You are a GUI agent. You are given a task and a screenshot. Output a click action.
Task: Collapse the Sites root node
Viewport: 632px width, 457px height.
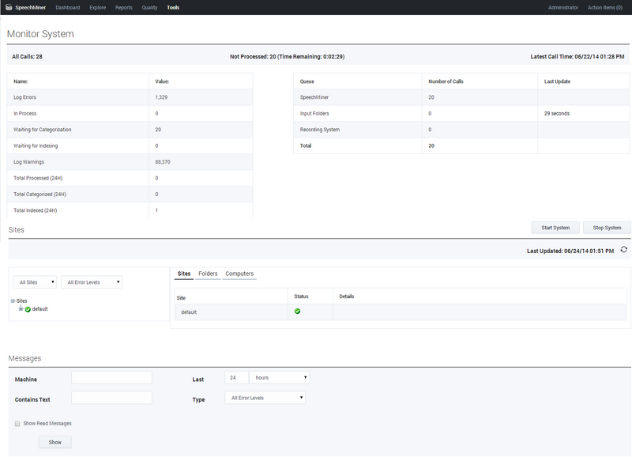[12, 300]
